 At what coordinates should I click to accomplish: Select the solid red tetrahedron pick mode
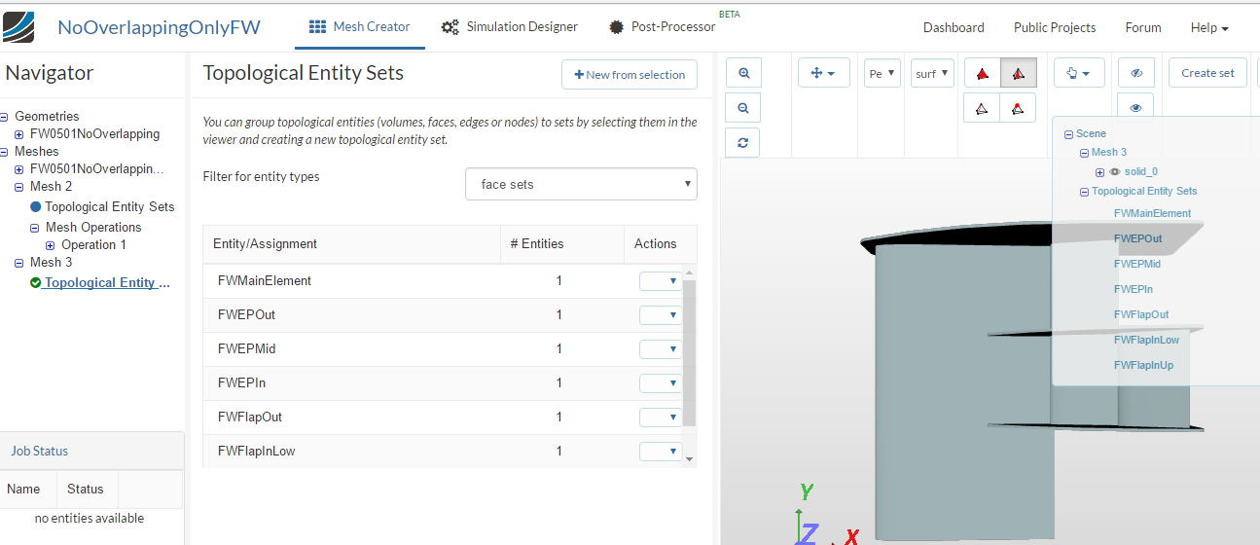[983, 74]
